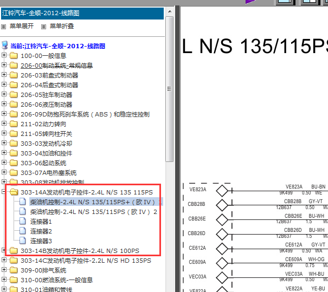Expand the 206-04后盘式制动器 node
This screenshot has height=292, width=328.
pos(4,84)
